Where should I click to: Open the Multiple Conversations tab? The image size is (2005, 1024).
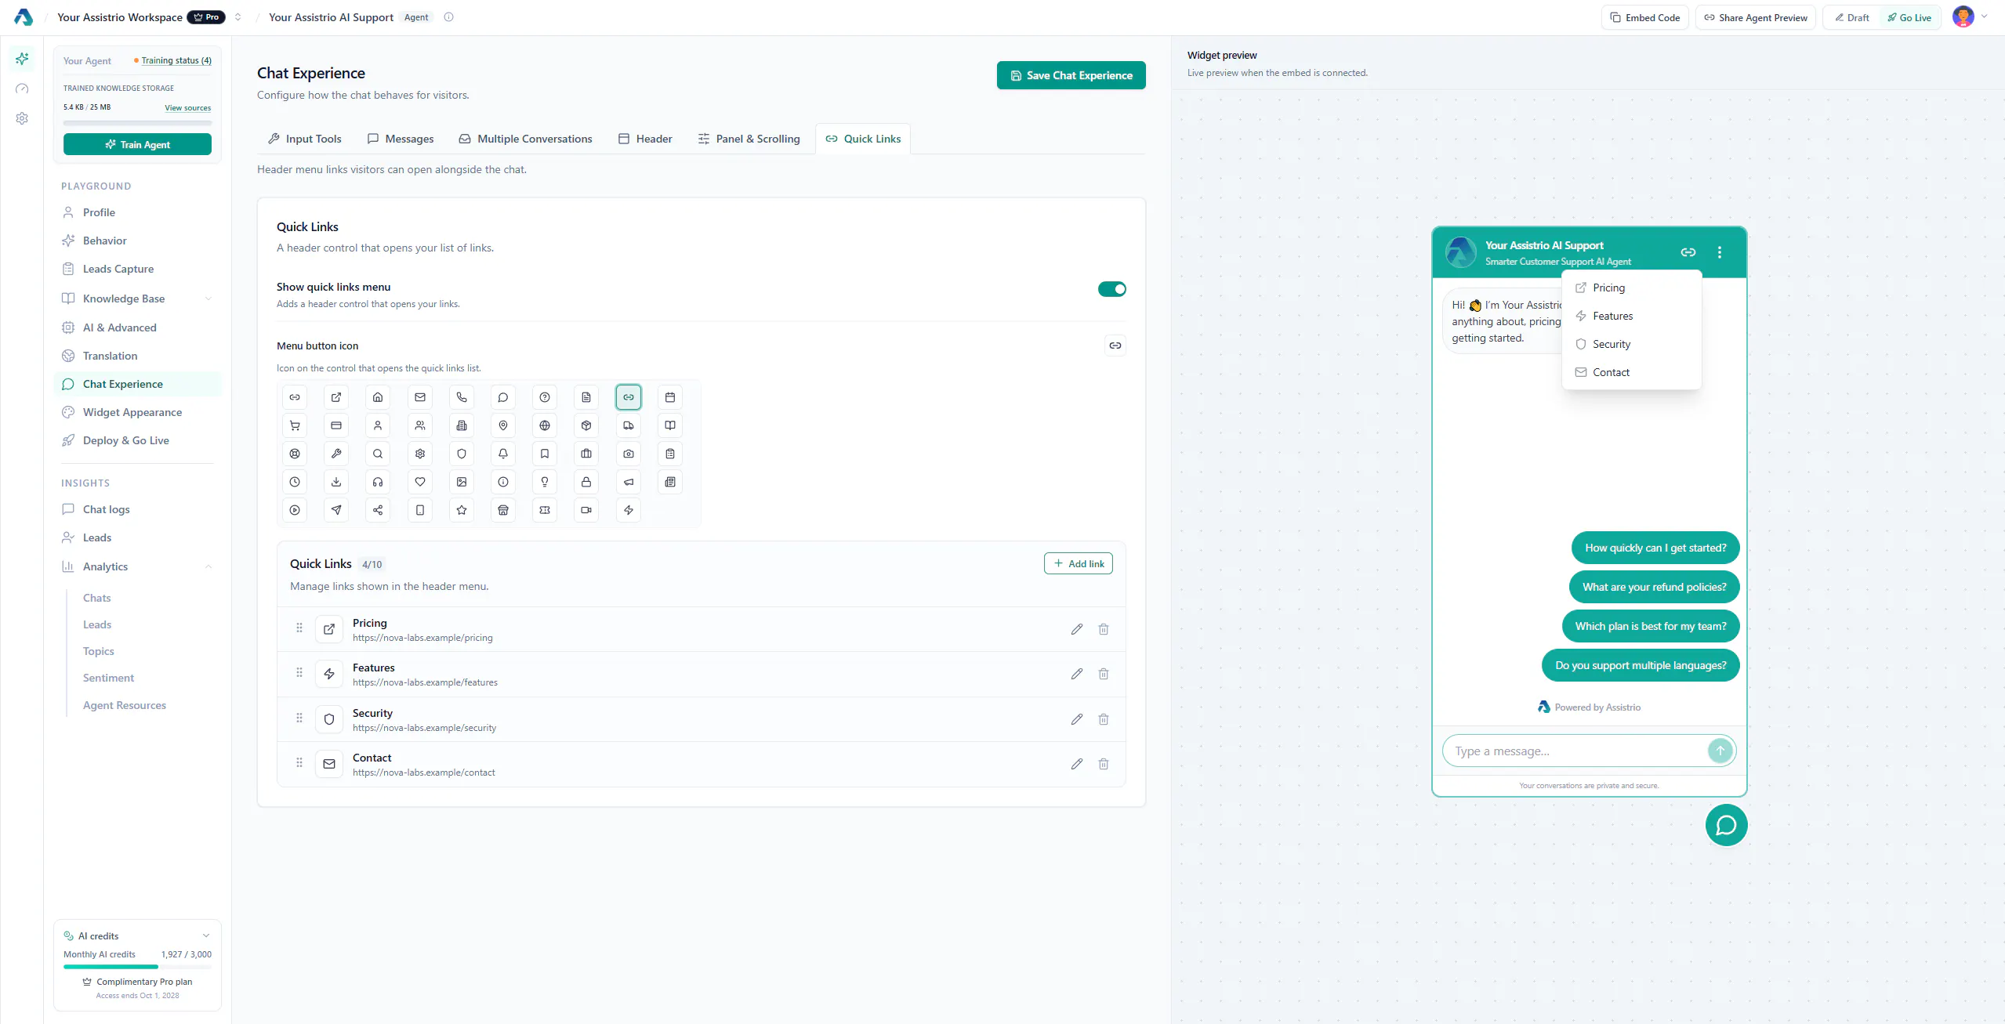click(526, 139)
